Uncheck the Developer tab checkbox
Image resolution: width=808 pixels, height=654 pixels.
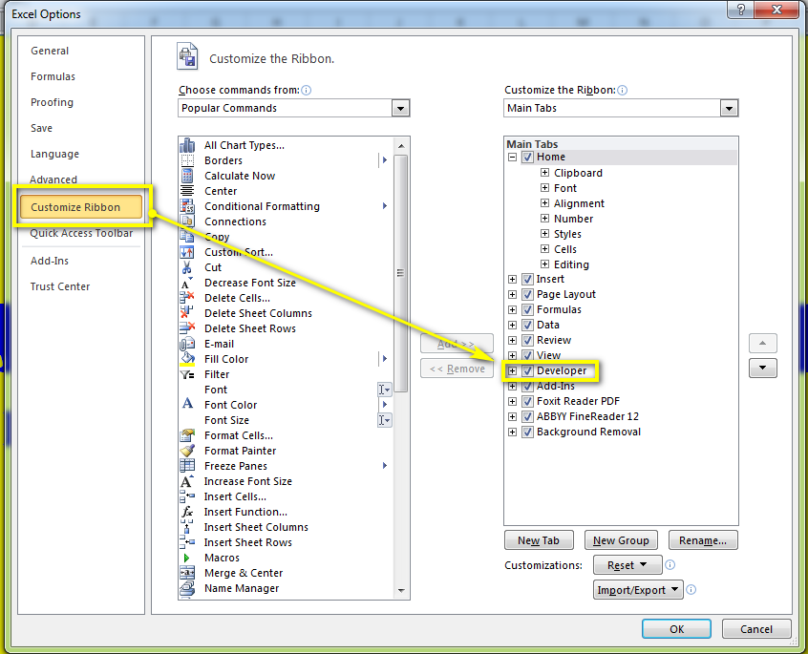click(527, 370)
